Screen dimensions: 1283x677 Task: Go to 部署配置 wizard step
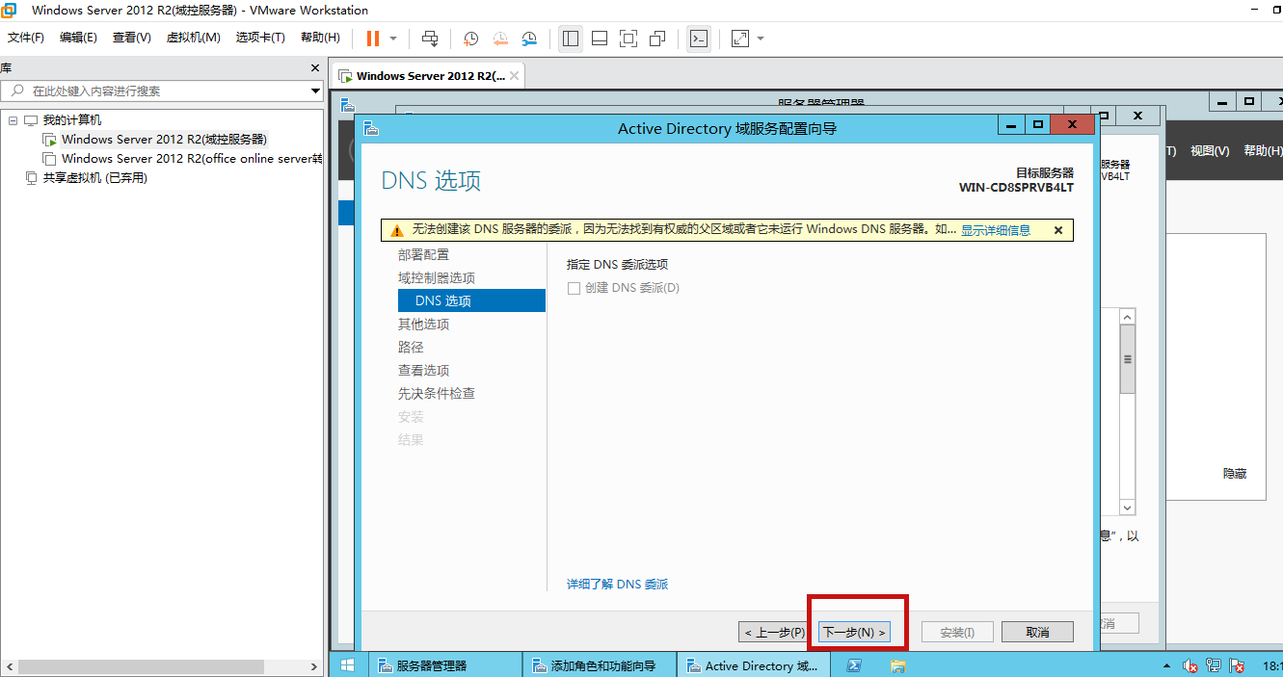pos(423,254)
